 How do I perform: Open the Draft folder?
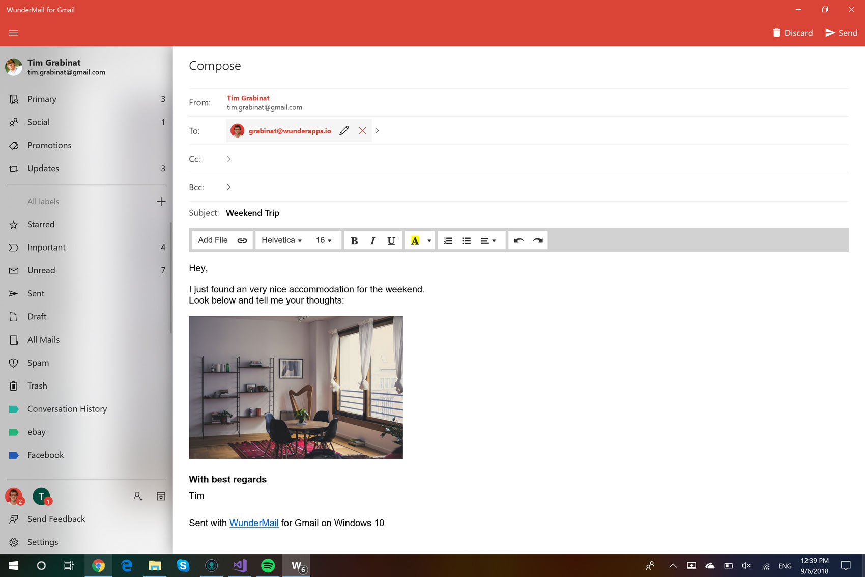86,316
